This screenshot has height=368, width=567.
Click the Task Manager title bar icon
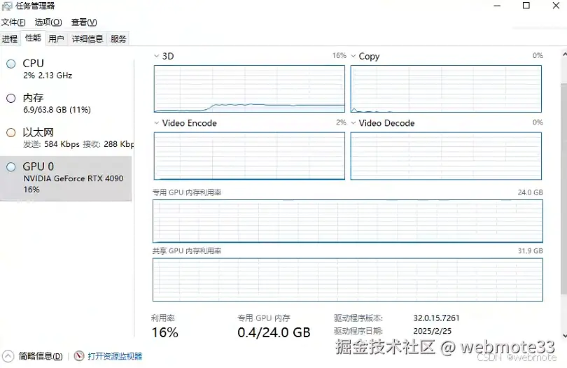pos(6,6)
